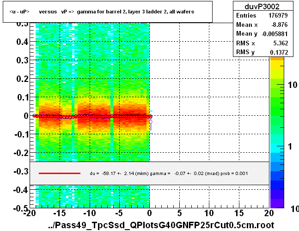Click y-axis tick label 0.2
The width and height of the screenshot is (299, 231).
point(22,79)
